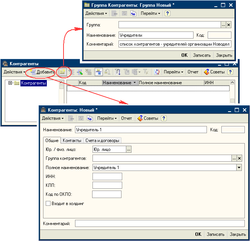The height and width of the screenshot is (241, 250).
Task: Click the edit item pencil icon in Контрагенты toolbar
Action: click(x=80, y=72)
